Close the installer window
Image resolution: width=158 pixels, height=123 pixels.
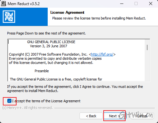point(151,4)
